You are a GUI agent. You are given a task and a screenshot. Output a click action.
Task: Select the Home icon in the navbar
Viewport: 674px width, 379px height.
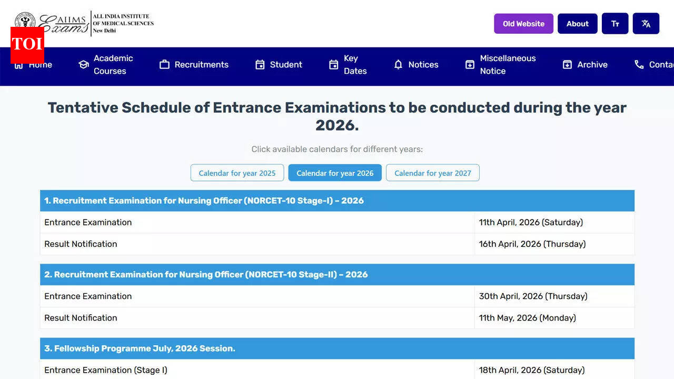(18, 64)
